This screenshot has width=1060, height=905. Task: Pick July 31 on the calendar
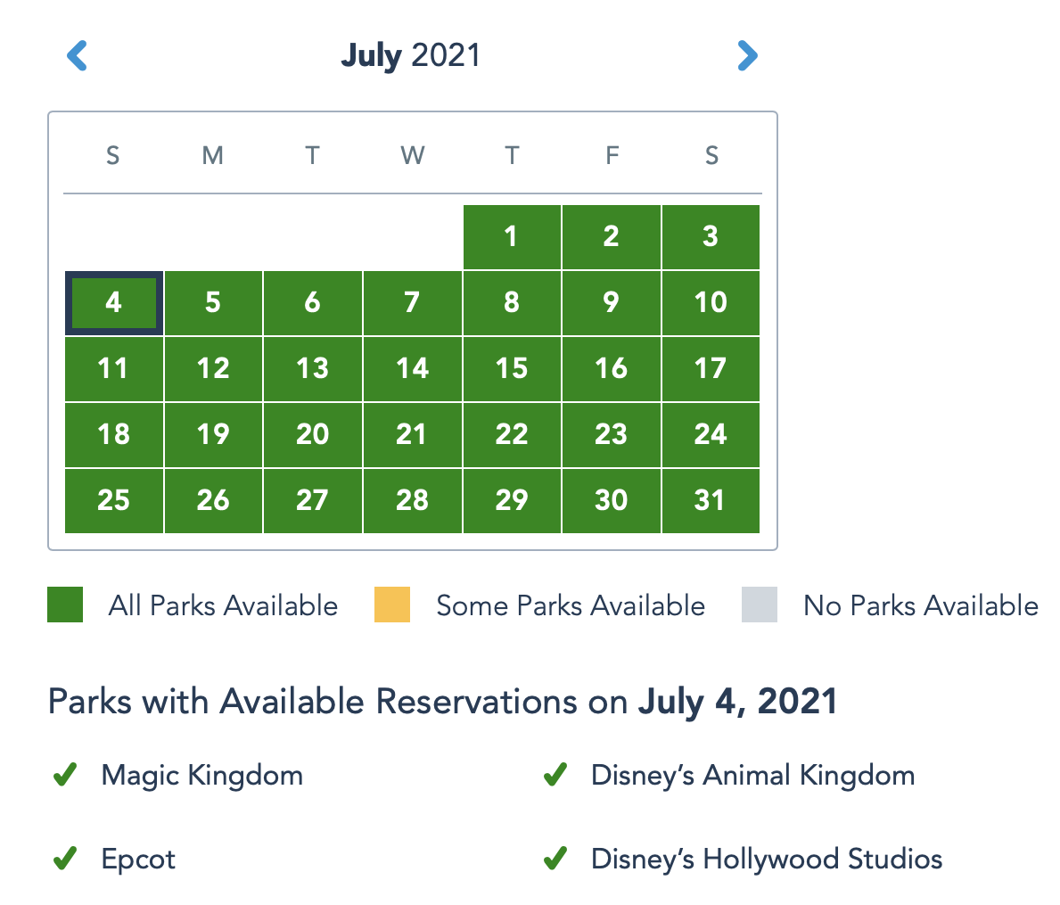point(710,500)
